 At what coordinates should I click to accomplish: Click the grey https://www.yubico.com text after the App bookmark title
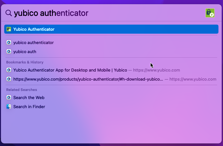pyautogui.click(x=156, y=70)
